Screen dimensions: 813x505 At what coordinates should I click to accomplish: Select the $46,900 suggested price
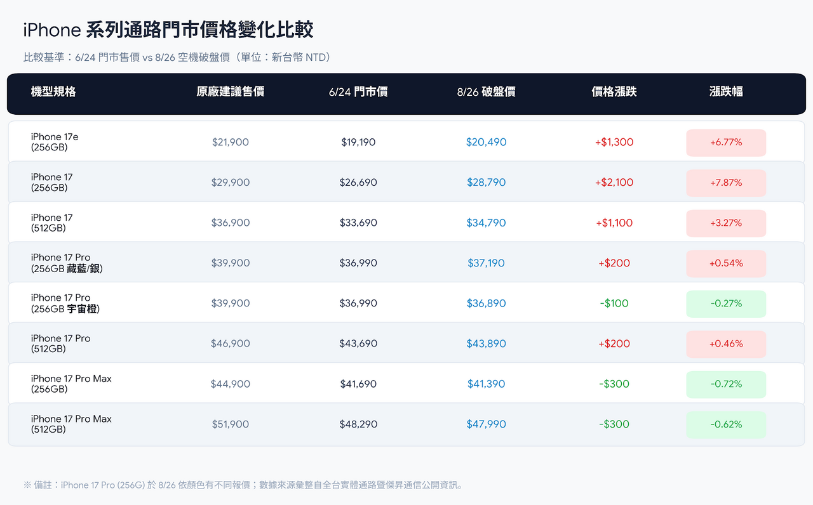[231, 344]
